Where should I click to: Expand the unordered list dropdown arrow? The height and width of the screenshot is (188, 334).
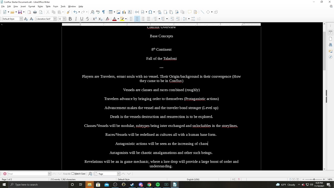tap(159, 19)
